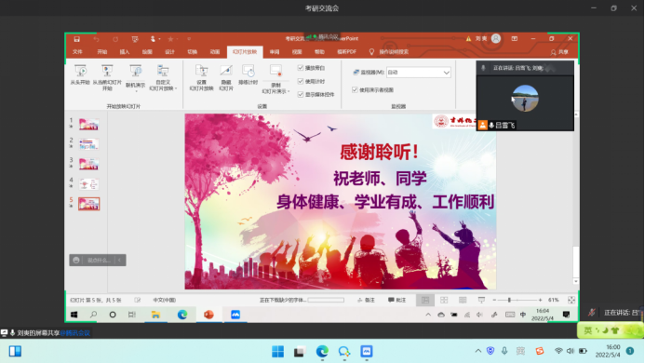Select Rehearse Timings (排练计时)
The height and width of the screenshot is (363, 645).
click(x=249, y=74)
